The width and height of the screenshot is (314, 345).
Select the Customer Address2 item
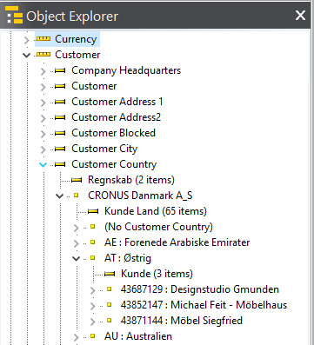(117, 117)
